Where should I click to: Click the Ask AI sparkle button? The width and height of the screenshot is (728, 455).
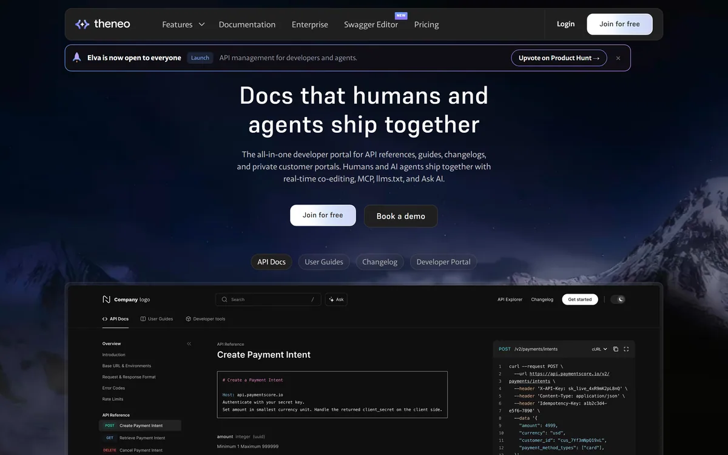(336, 300)
